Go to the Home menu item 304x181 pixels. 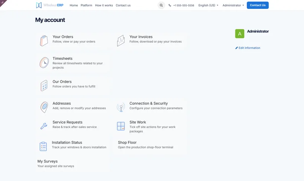(x=74, y=5)
